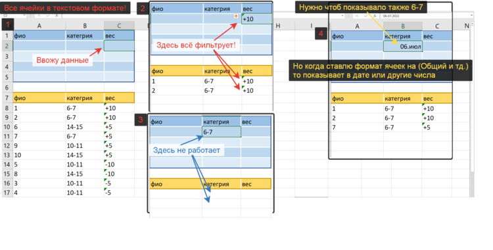Click the fx icon in the left formula bar
This screenshot has width=493, height=250.
click(x=57, y=15)
